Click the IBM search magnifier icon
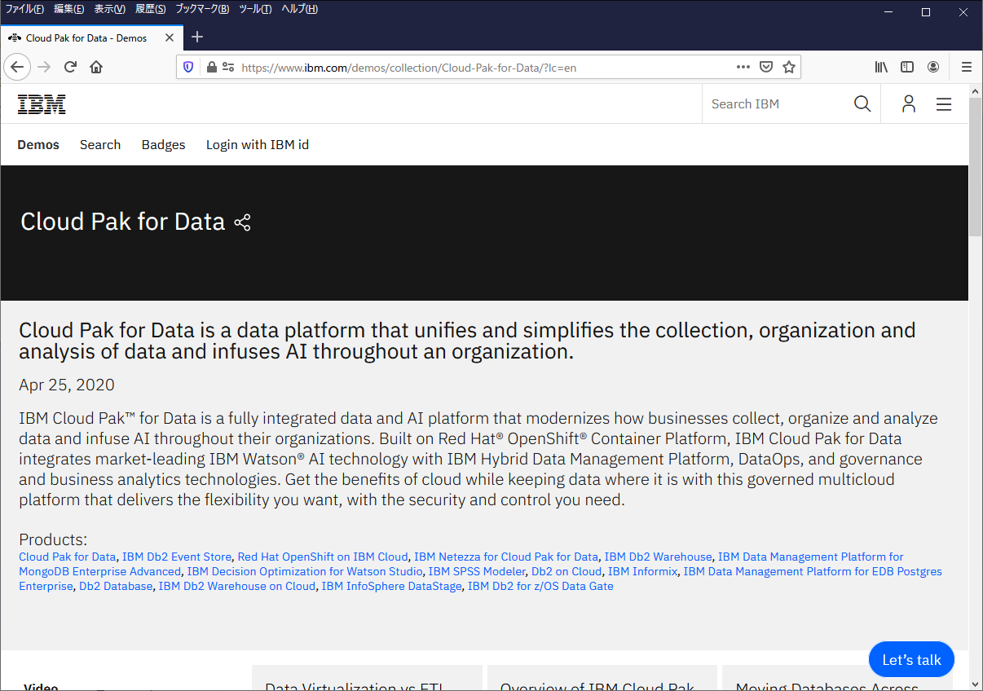Image resolution: width=983 pixels, height=691 pixels. tap(862, 104)
